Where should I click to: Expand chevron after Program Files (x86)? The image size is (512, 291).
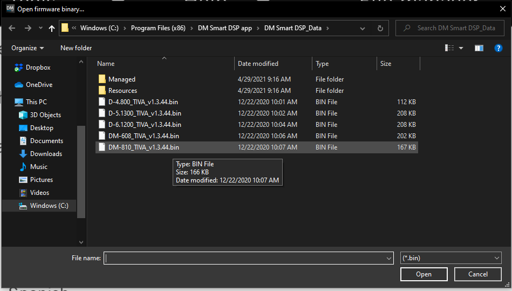click(192, 29)
